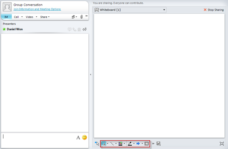This screenshot has width=228, height=149.
Task: Open the Share menu
Action: coord(45,17)
